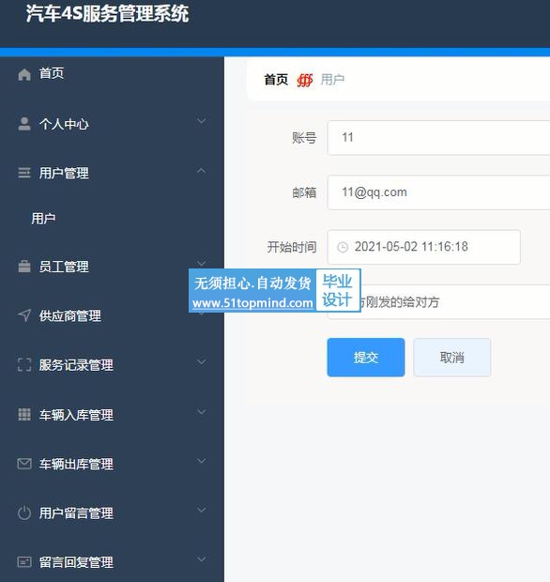The image size is (550, 582).
Task: Expand the 留言回复管理 chevron
Action: tap(202, 559)
